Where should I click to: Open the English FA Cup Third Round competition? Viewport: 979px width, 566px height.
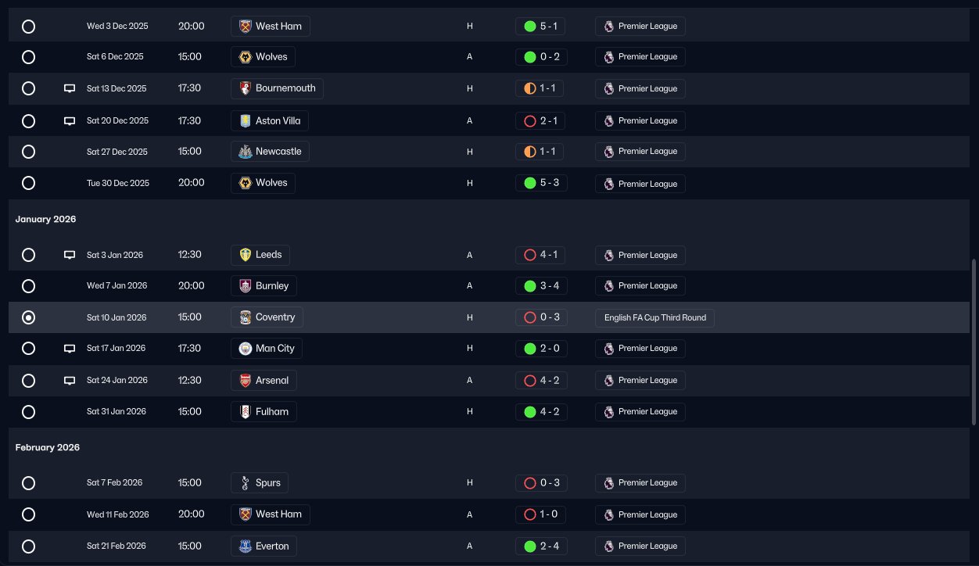(654, 318)
